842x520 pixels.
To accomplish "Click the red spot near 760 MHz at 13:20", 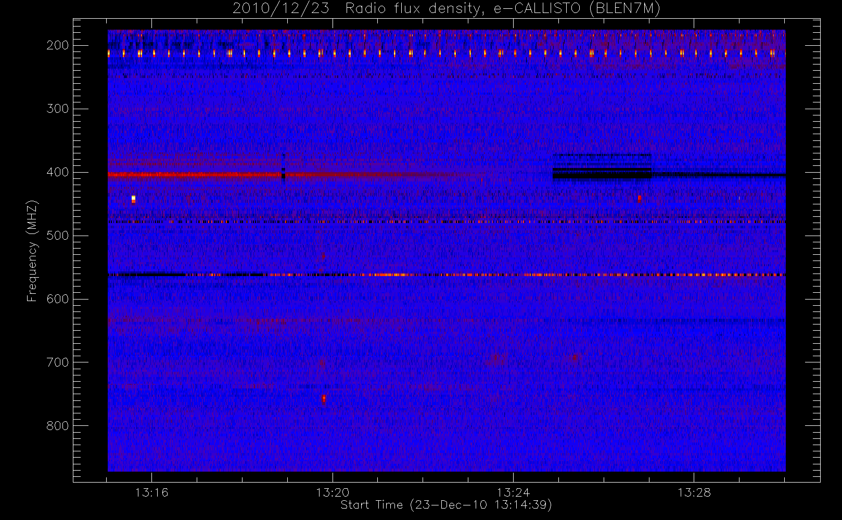I will (x=324, y=399).
